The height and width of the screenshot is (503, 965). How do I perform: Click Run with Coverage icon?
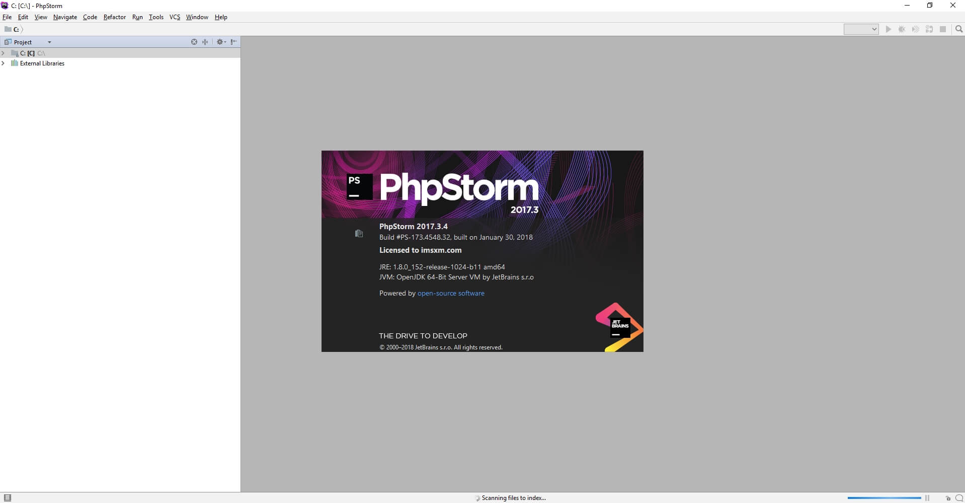click(916, 29)
